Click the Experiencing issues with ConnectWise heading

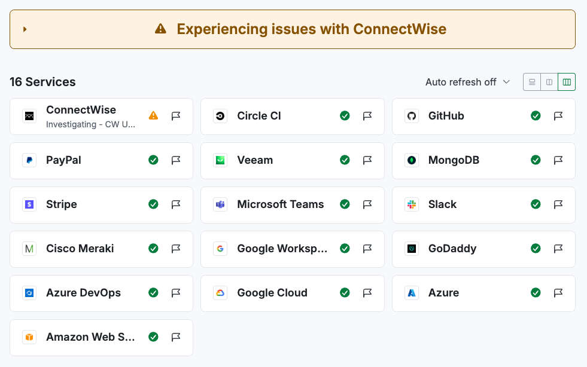click(x=311, y=29)
